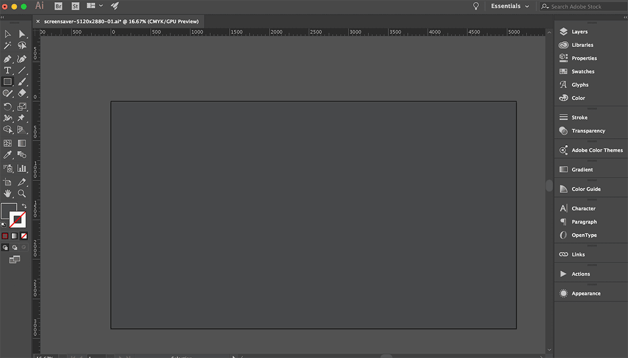Switch the paint mode to Gradient

(x=15, y=236)
